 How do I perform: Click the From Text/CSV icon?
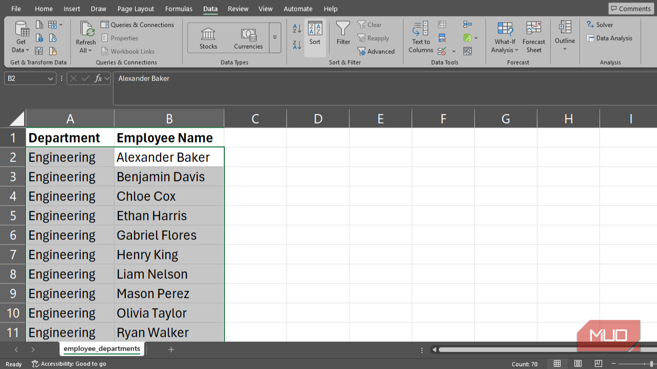tap(40, 25)
